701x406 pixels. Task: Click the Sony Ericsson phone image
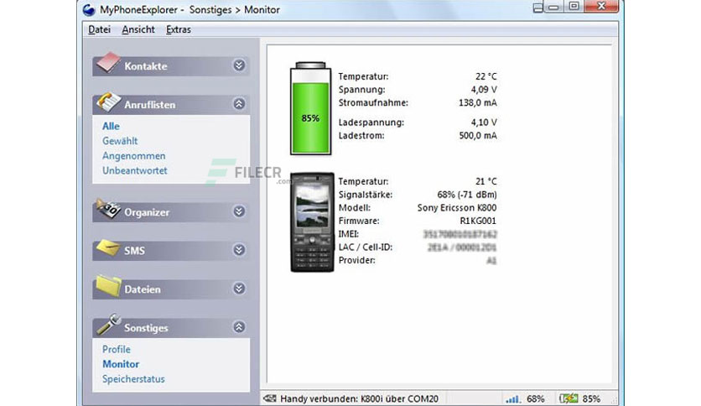(x=312, y=222)
